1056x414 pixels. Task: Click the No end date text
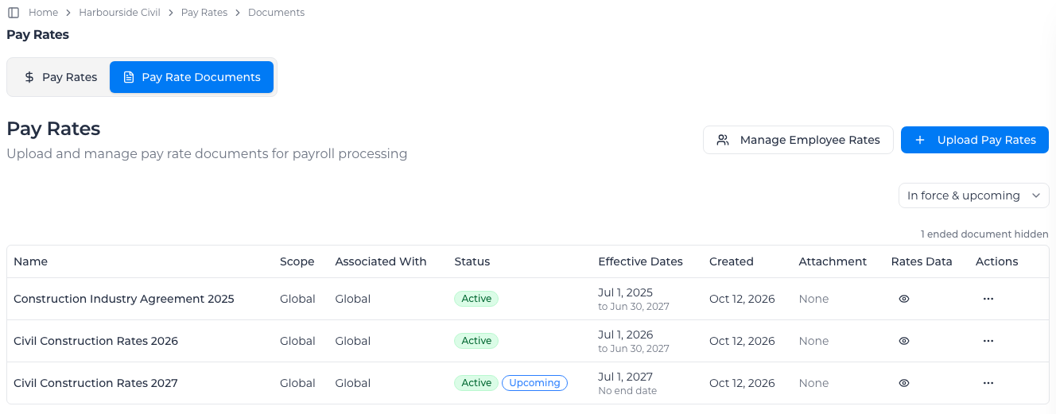[x=627, y=391]
